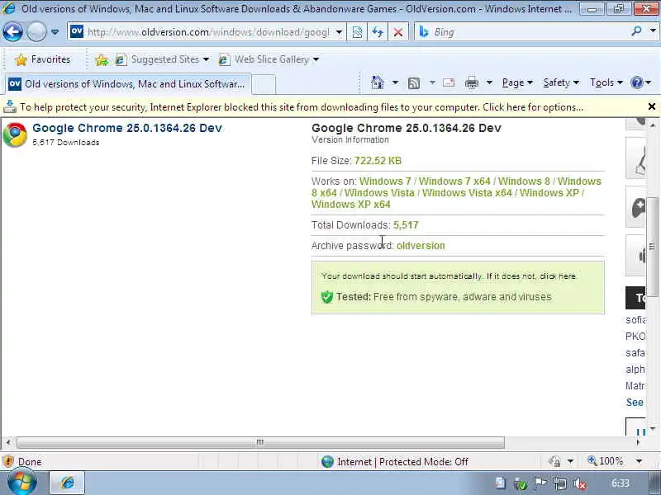This screenshot has width=661, height=495.
Task: Open the Safety menu
Action: 561,82
